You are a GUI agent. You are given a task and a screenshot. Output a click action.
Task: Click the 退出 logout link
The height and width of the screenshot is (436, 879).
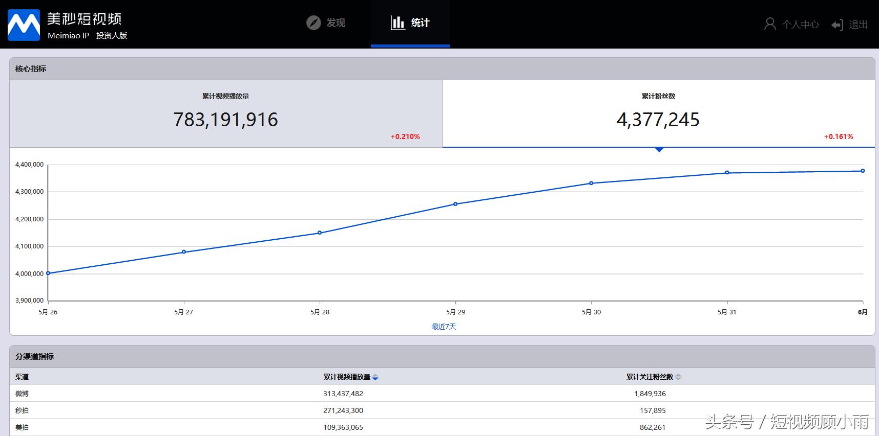tap(858, 25)
